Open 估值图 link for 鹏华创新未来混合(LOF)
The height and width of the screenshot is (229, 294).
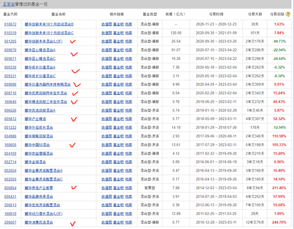pyautogui.click(x=107, y=41)
